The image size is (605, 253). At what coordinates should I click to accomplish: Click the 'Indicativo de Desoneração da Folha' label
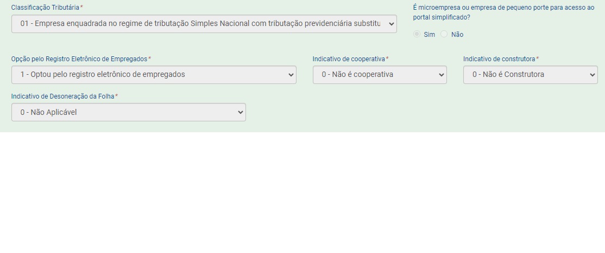pos(62,96)
